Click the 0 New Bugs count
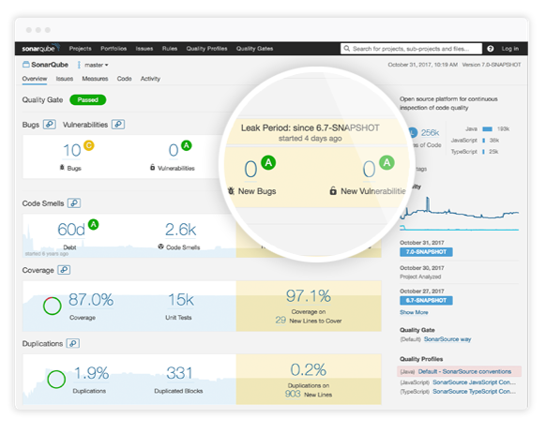The image size is (547, 434). 251,170
